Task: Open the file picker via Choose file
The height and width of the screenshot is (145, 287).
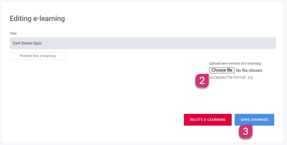Action: pyautogui.click(x=222, y=70)
